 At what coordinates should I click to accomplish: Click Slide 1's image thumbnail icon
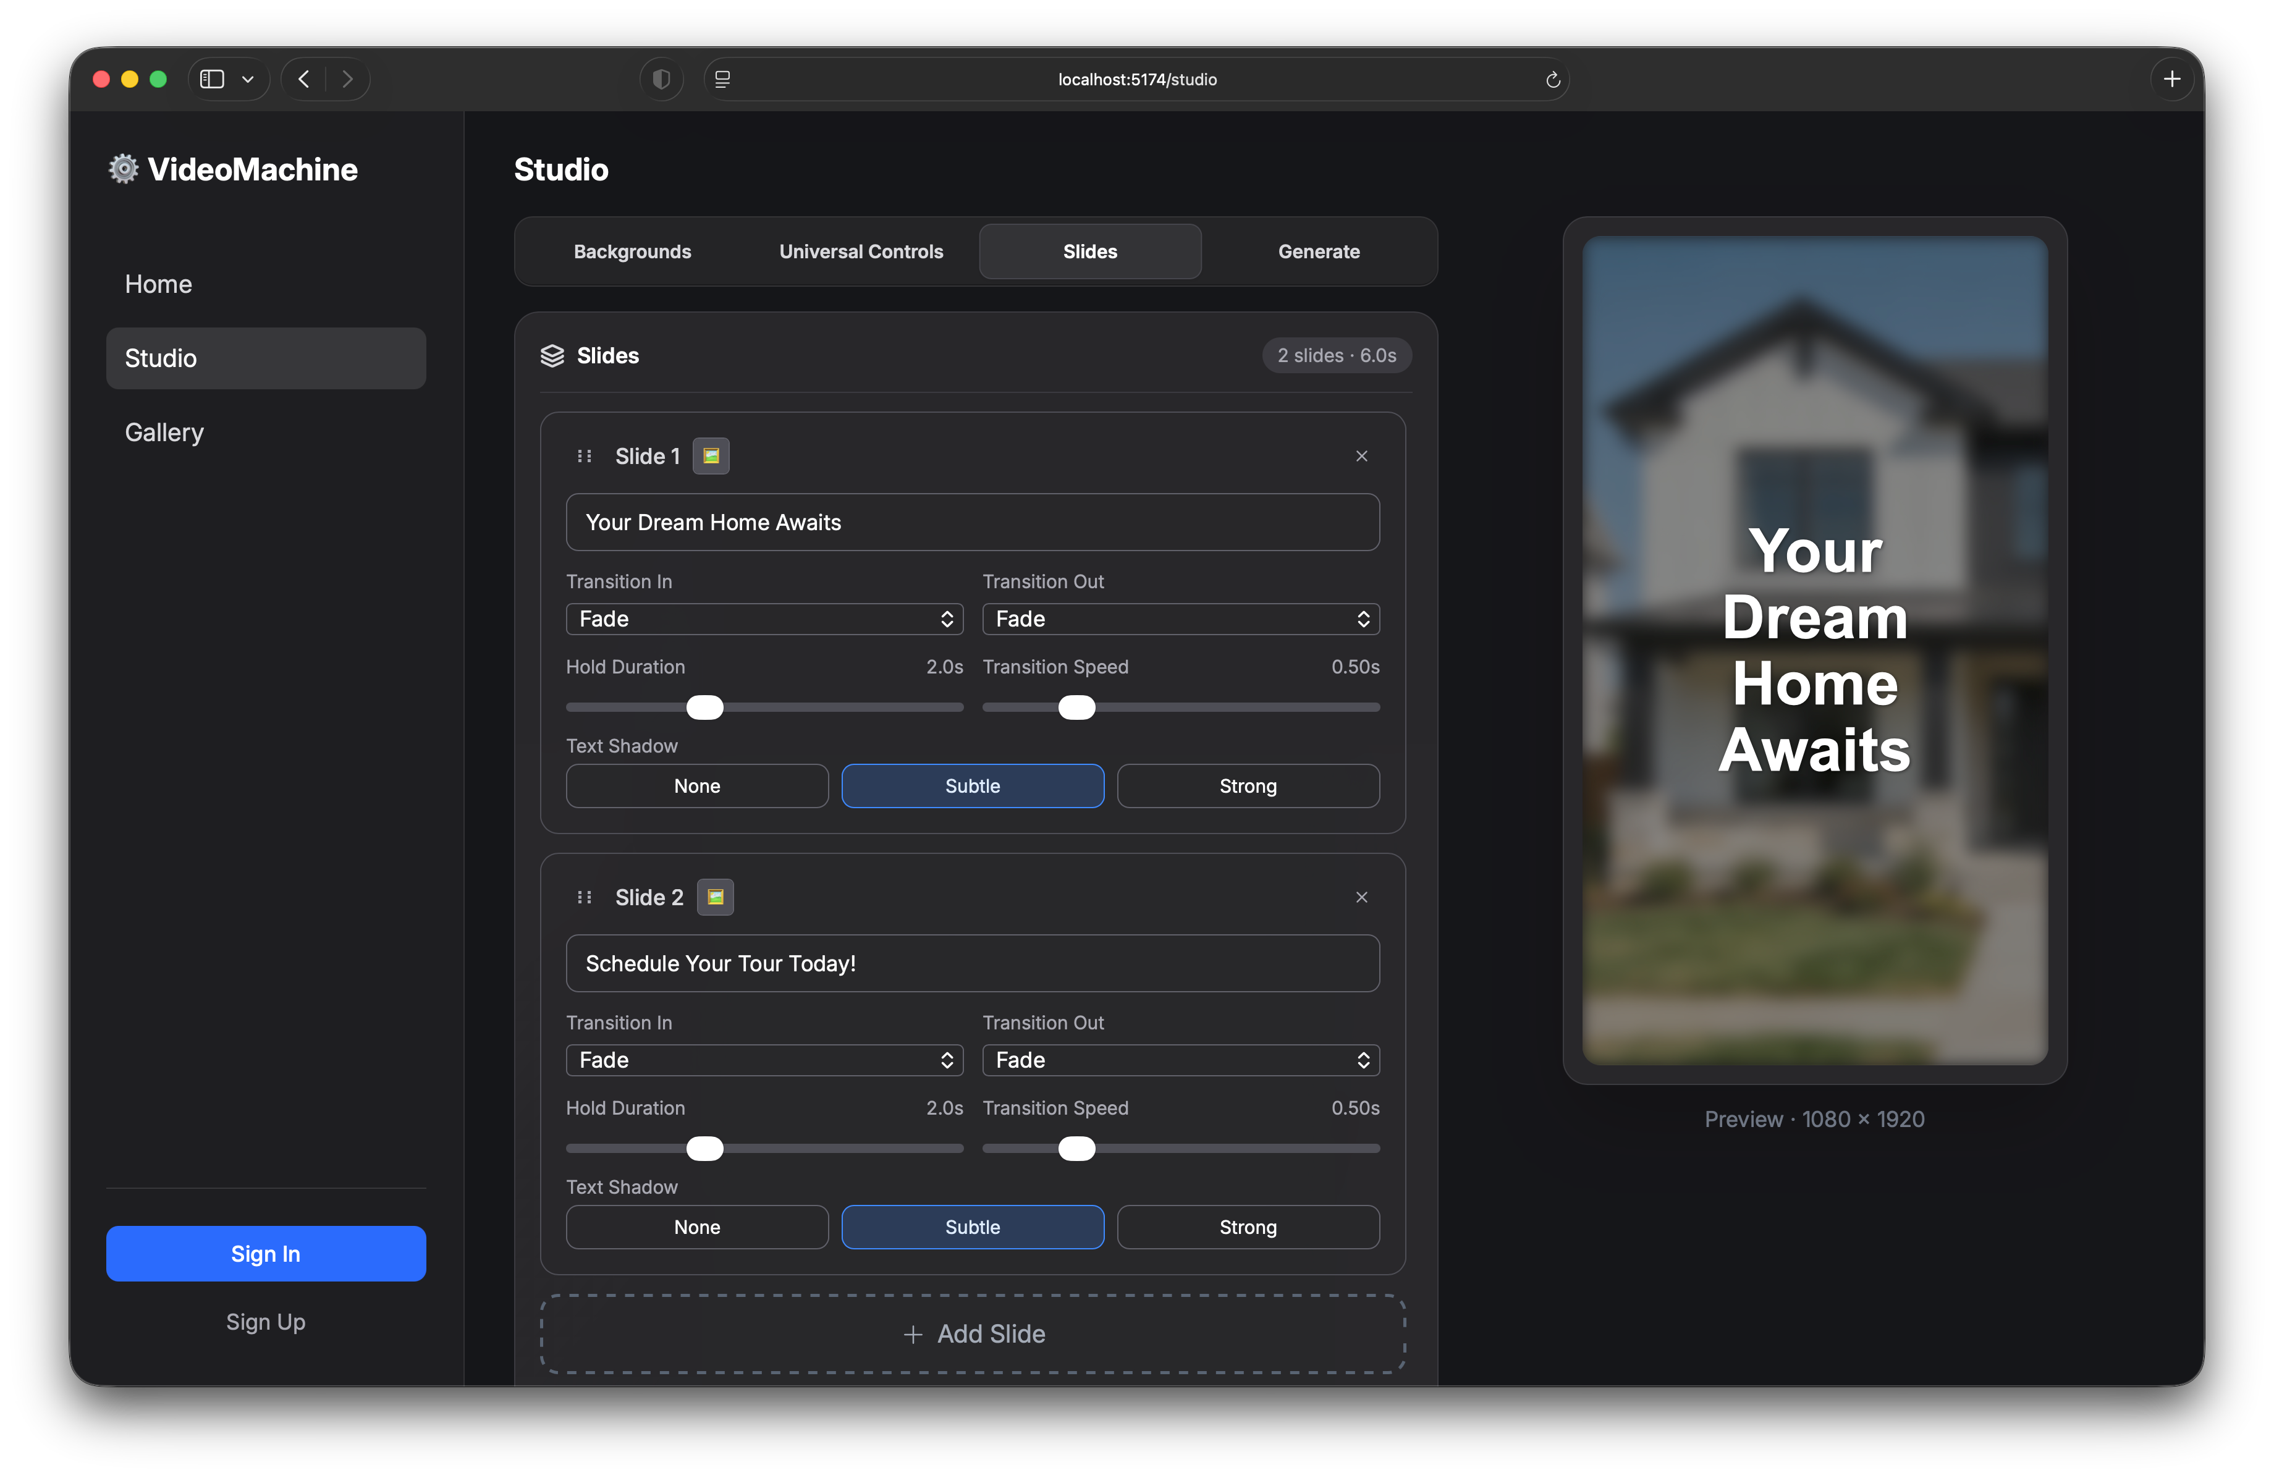(710, 456)
